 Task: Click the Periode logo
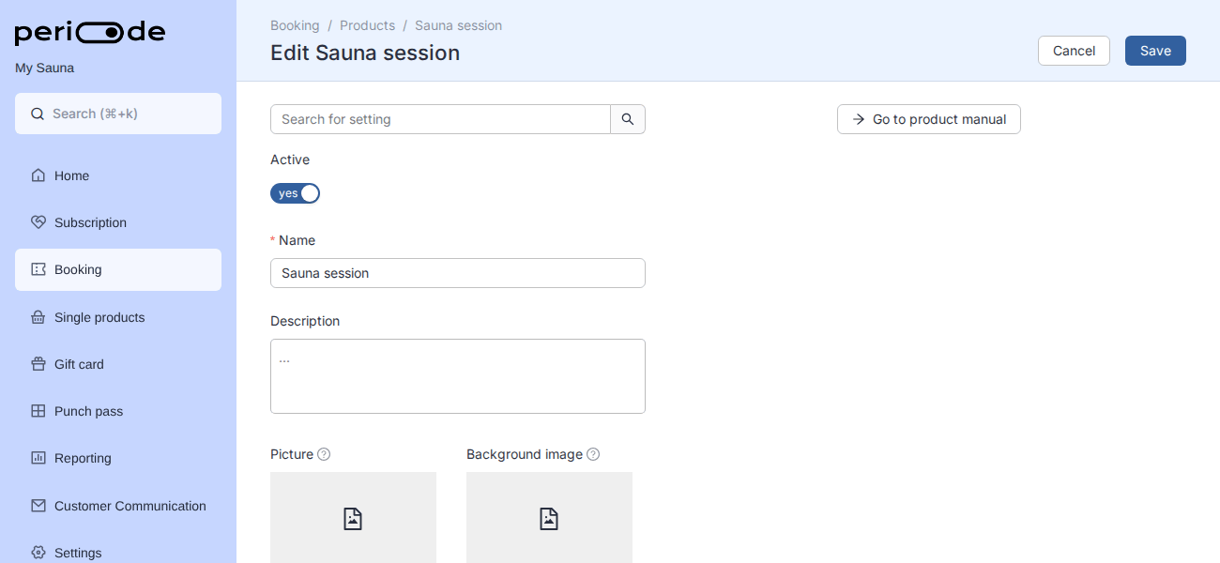tap(90, 33)
